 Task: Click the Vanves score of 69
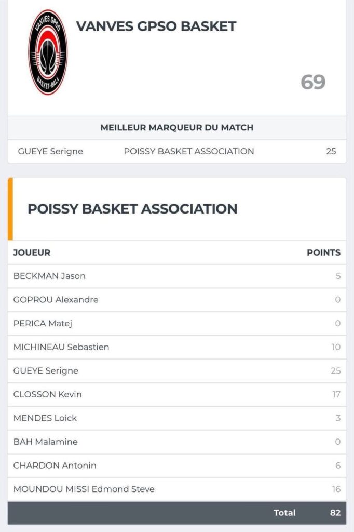click(x=313, y=82)
